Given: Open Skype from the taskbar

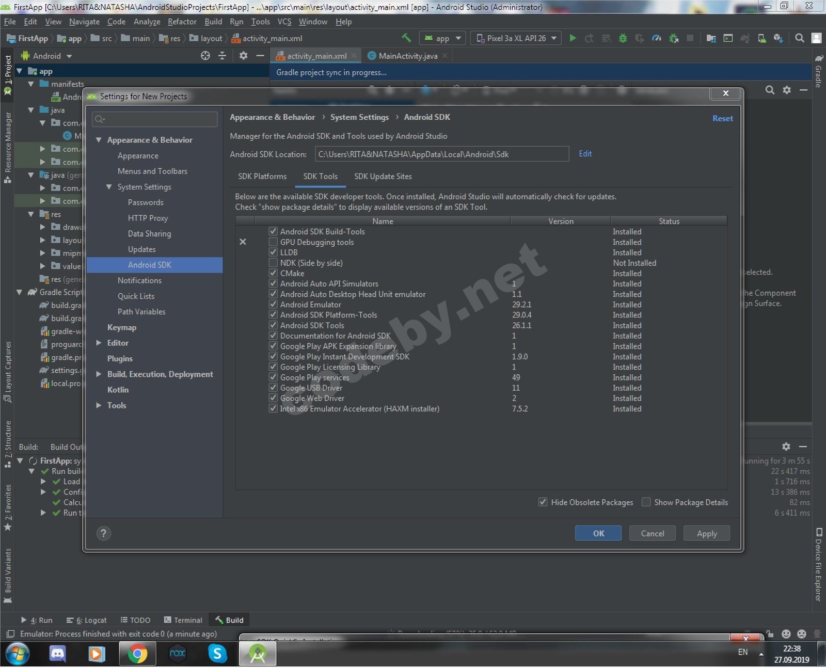Looking at the screenshot, I should (217, 654).
